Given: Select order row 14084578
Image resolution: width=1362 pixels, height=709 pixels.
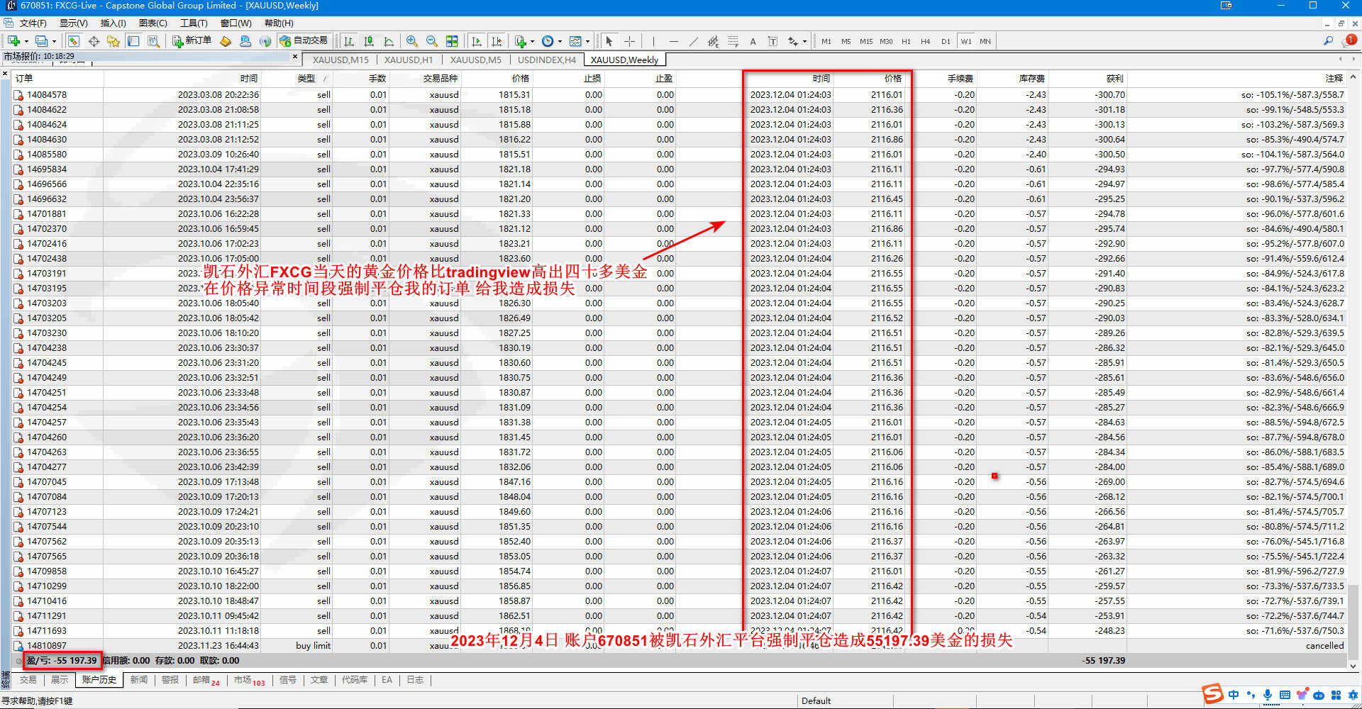Looking at the screenshot, I should [679, 94].
